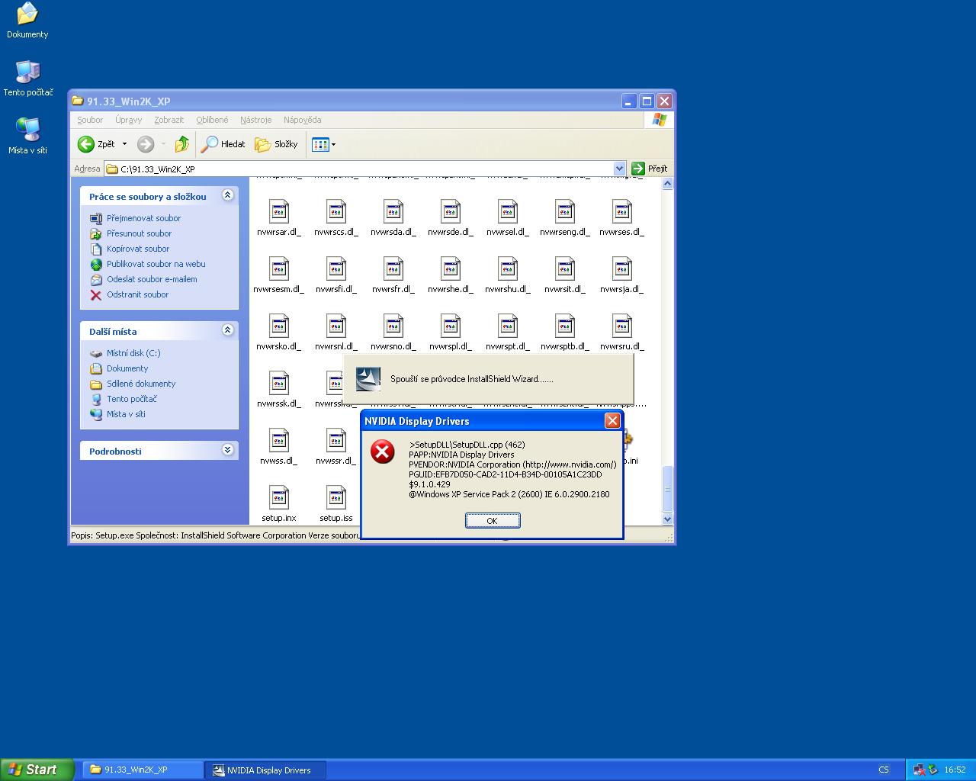Click the file list scrollbar down arrow
Image resolution: width=976 pixels, height=781 pixels.
[x=667, y=519]
